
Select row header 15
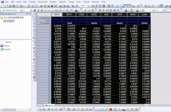point(44,63)
